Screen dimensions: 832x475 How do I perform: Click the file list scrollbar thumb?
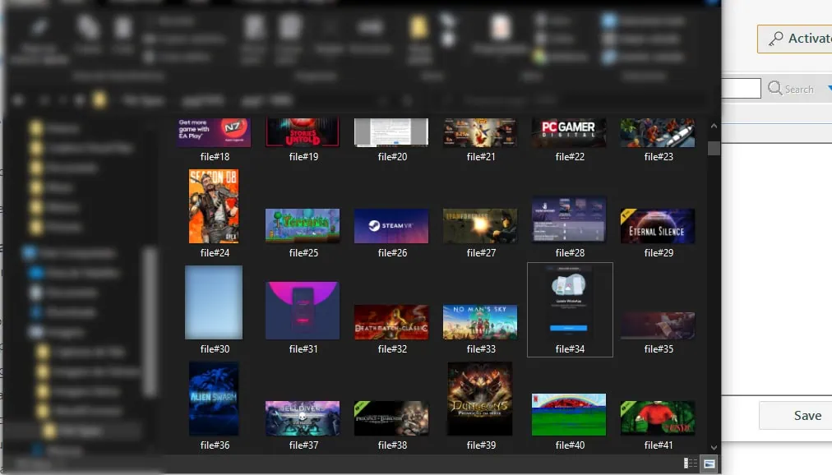[714, 148]
